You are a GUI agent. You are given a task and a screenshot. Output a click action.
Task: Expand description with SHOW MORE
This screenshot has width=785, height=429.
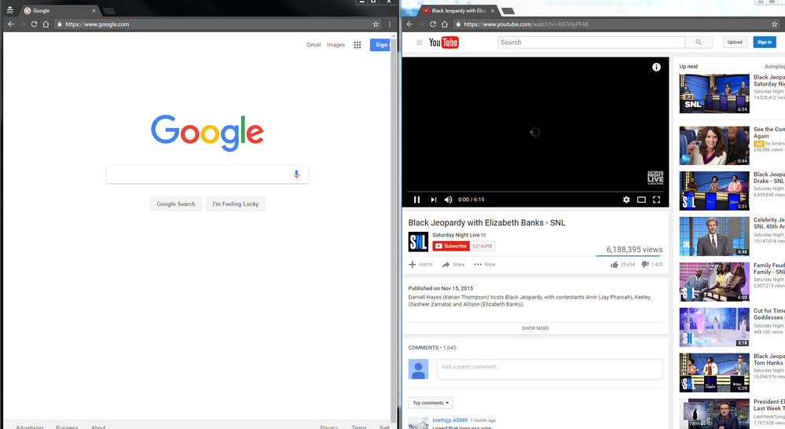535,328
